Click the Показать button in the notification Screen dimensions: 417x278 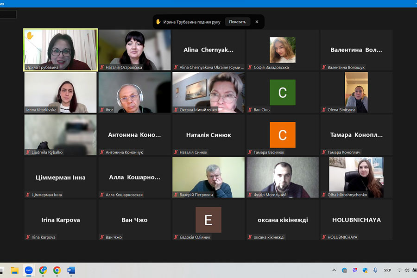coord(238,22)
